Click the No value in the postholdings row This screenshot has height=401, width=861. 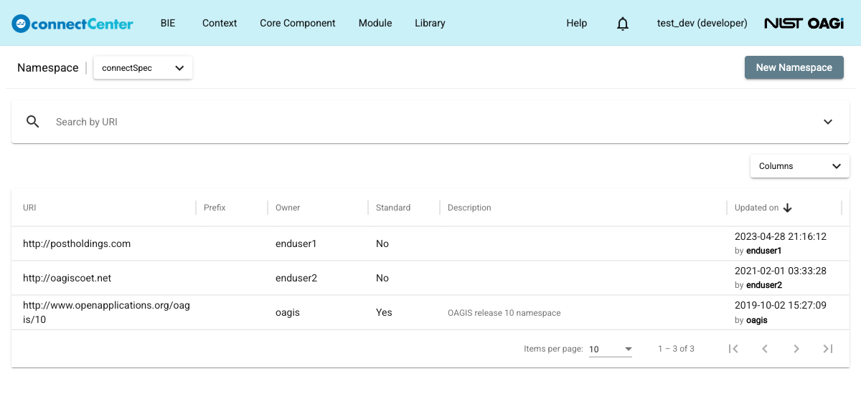coord(382,243)
